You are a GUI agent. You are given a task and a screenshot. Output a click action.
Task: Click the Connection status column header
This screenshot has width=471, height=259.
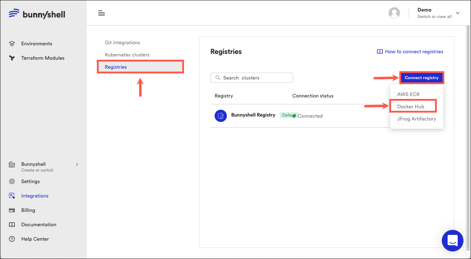click(x=313, y=96)
